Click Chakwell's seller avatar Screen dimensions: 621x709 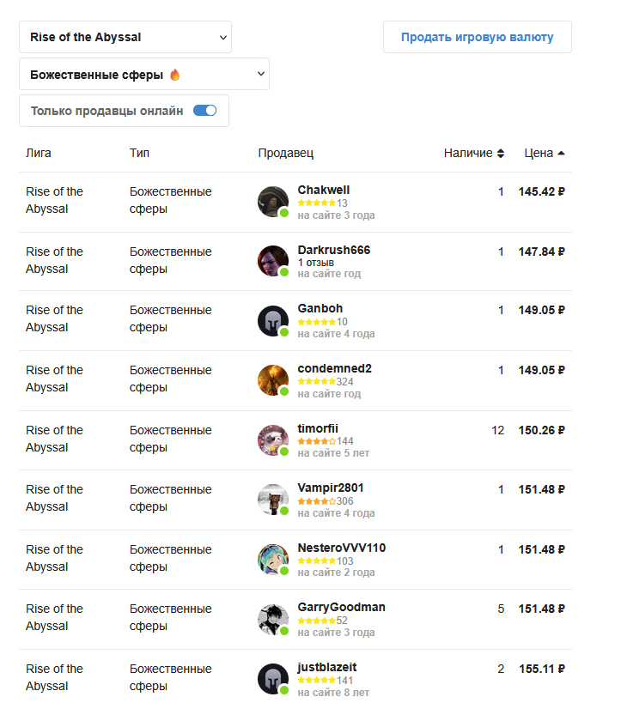273,202
